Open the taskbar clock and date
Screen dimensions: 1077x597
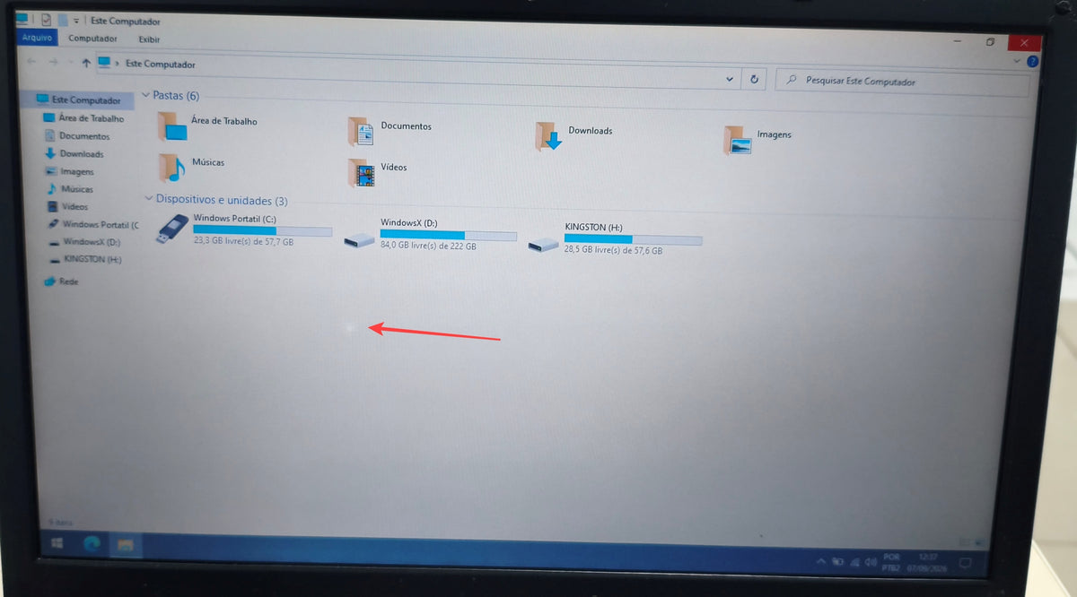pos(929,562)
